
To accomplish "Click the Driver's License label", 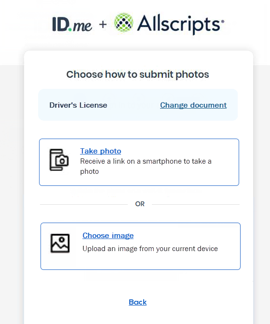I will [78, 105].
